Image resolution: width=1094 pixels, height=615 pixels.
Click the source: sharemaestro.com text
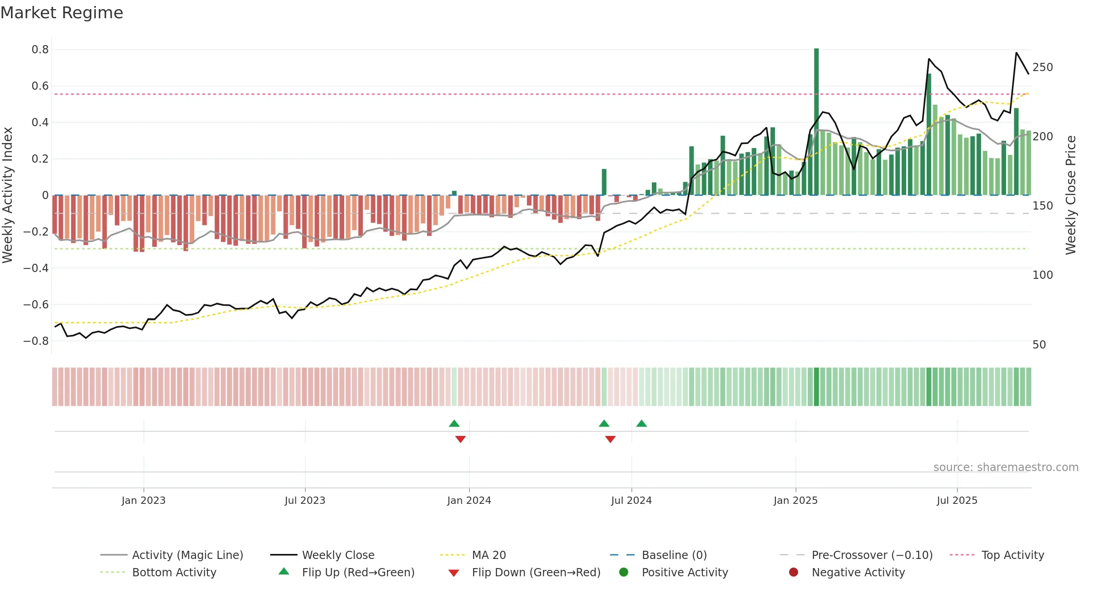1006,467
